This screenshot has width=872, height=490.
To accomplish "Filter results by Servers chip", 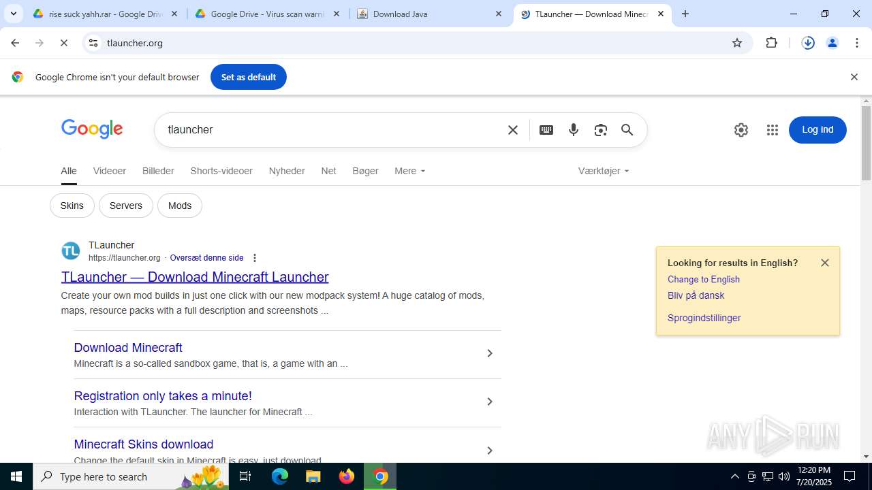I will [126, 206].
